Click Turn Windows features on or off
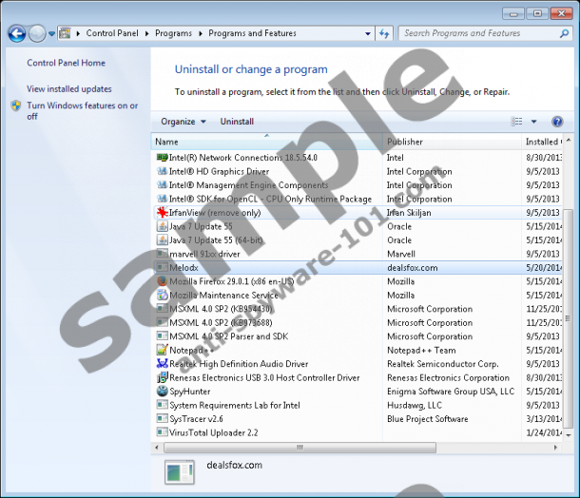 82,111
